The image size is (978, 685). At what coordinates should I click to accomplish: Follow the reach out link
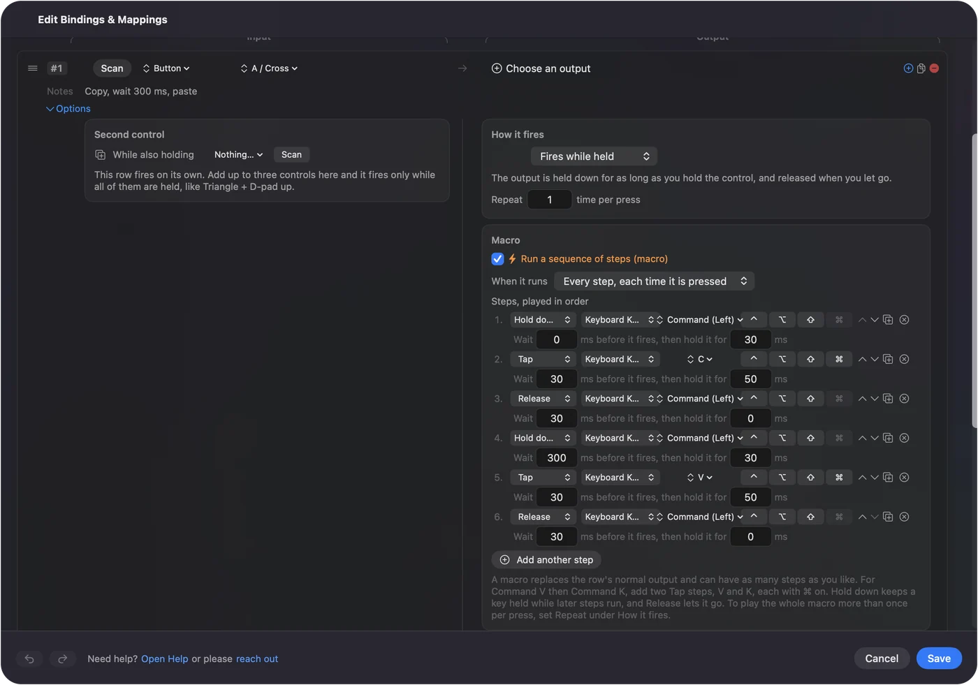click(257, 659)
